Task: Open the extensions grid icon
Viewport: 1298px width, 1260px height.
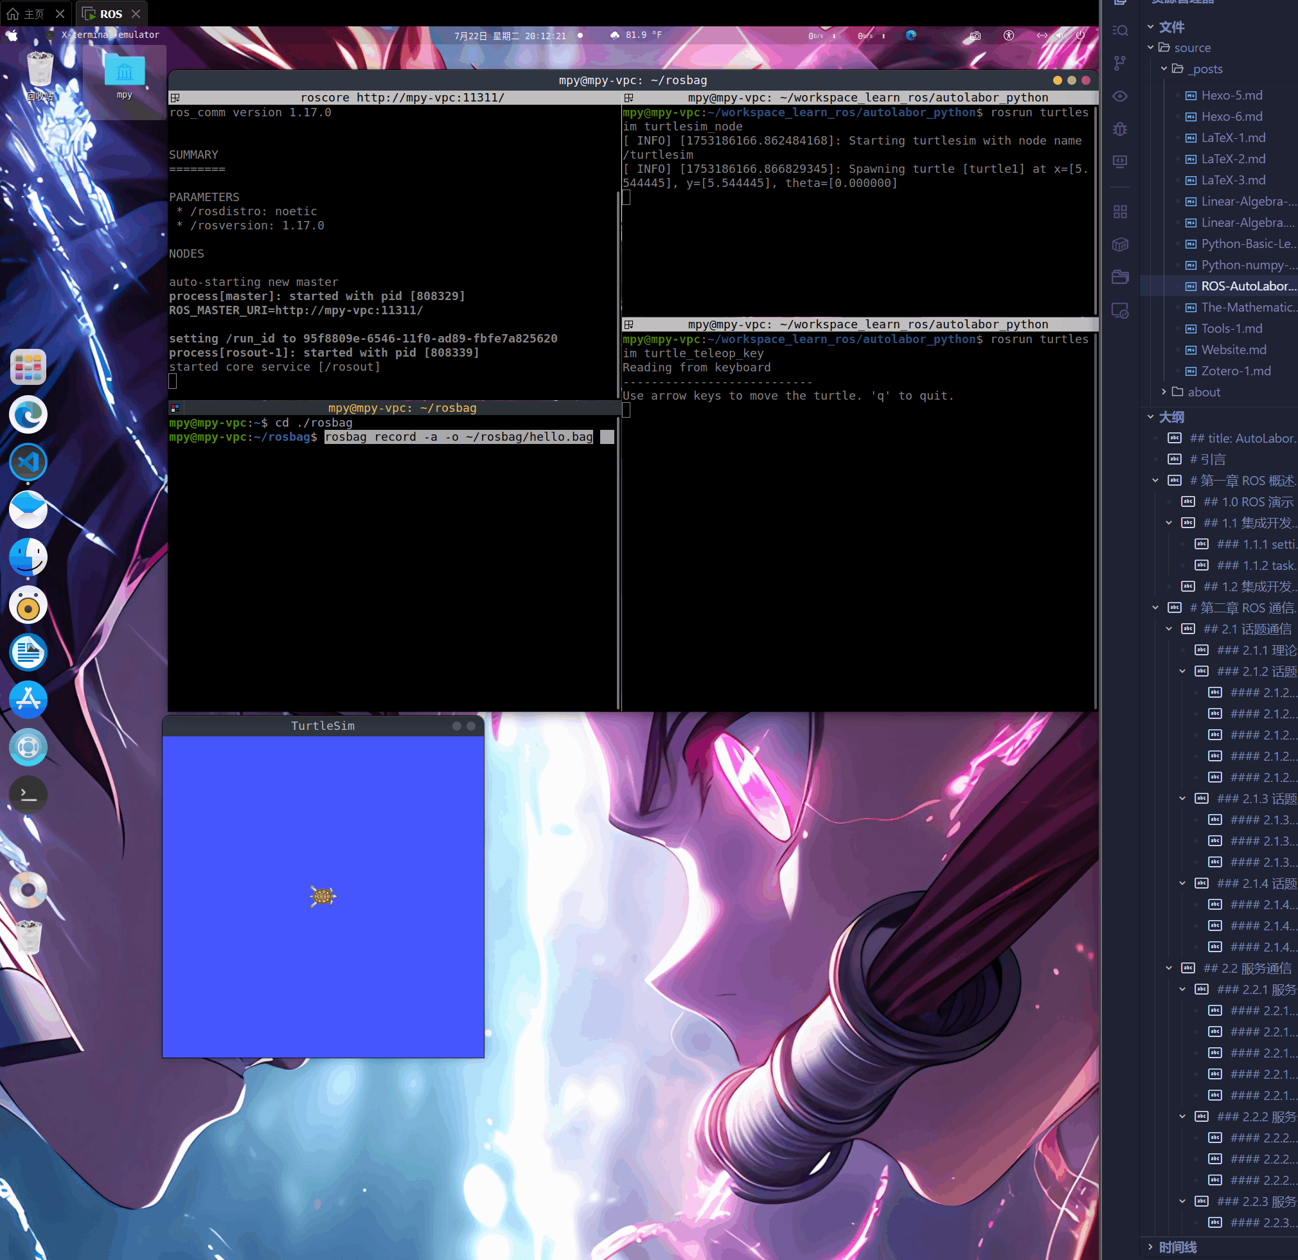Action: click(x=1120, y=212)
